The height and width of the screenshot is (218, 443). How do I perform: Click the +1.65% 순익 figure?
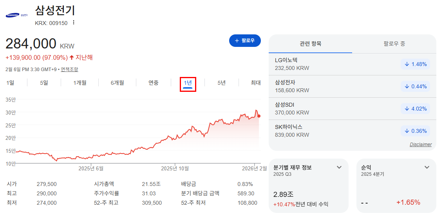(408, 202)
